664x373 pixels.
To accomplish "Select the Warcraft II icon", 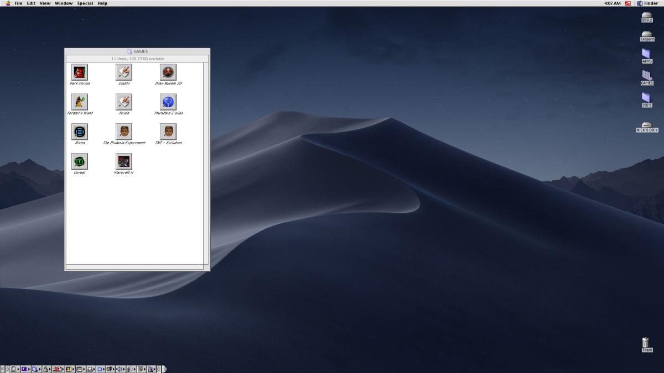I will pos(124,161).
